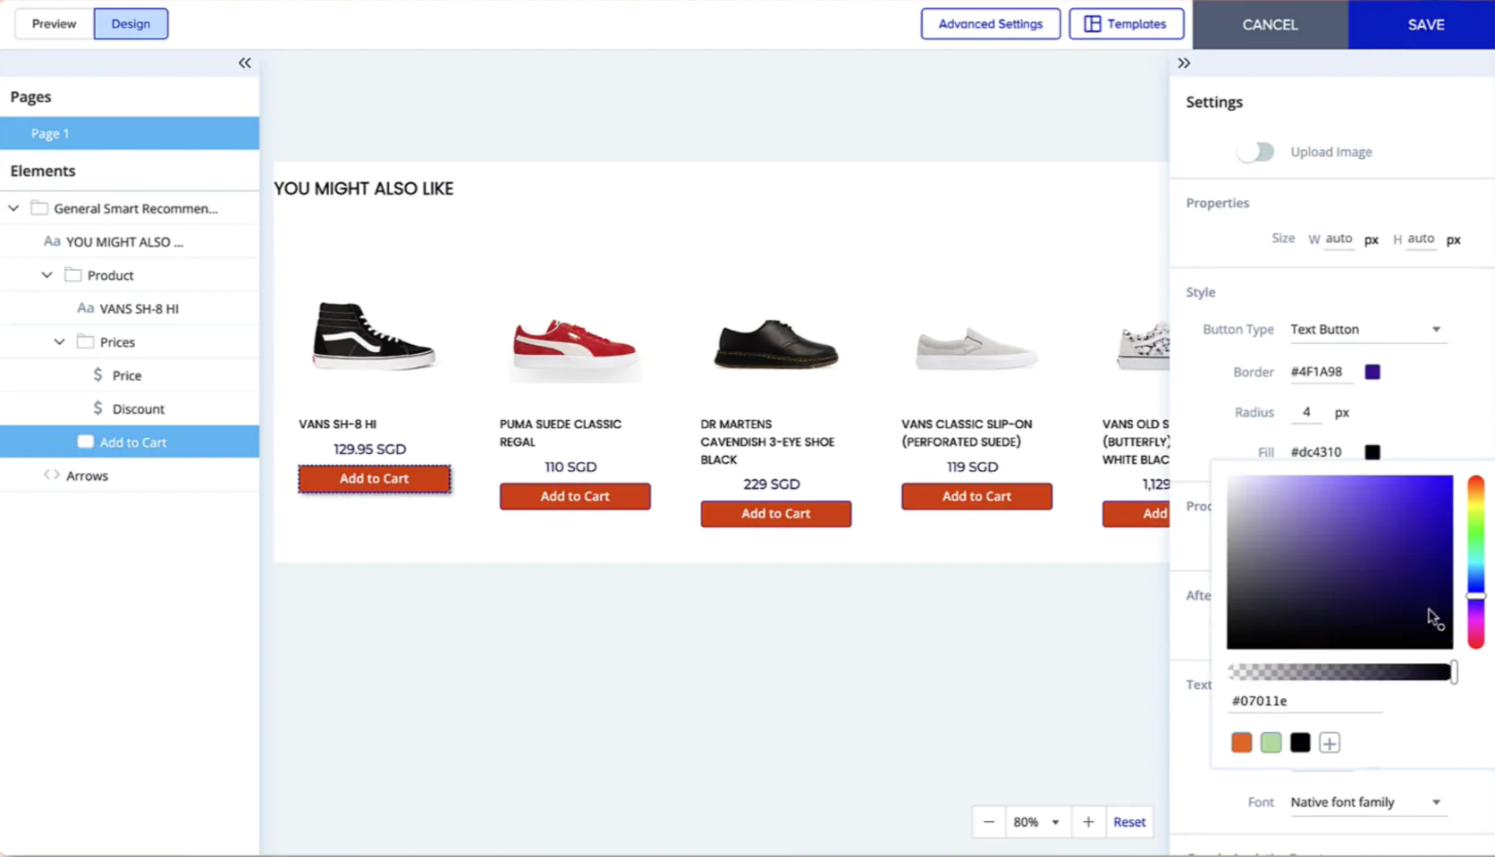Image resolution: width=1495 pixels, height=857 pixels.
Task: Open the Templates button
Action: pos(1127,24)
